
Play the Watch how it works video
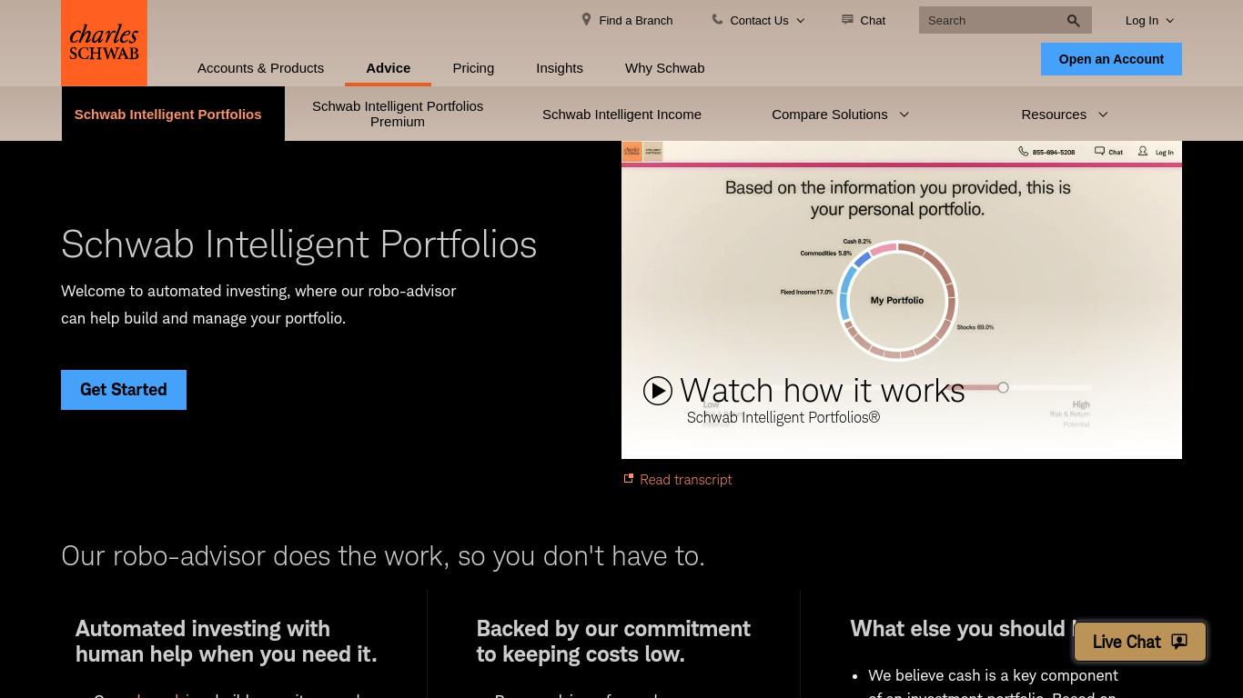point(658,391)
